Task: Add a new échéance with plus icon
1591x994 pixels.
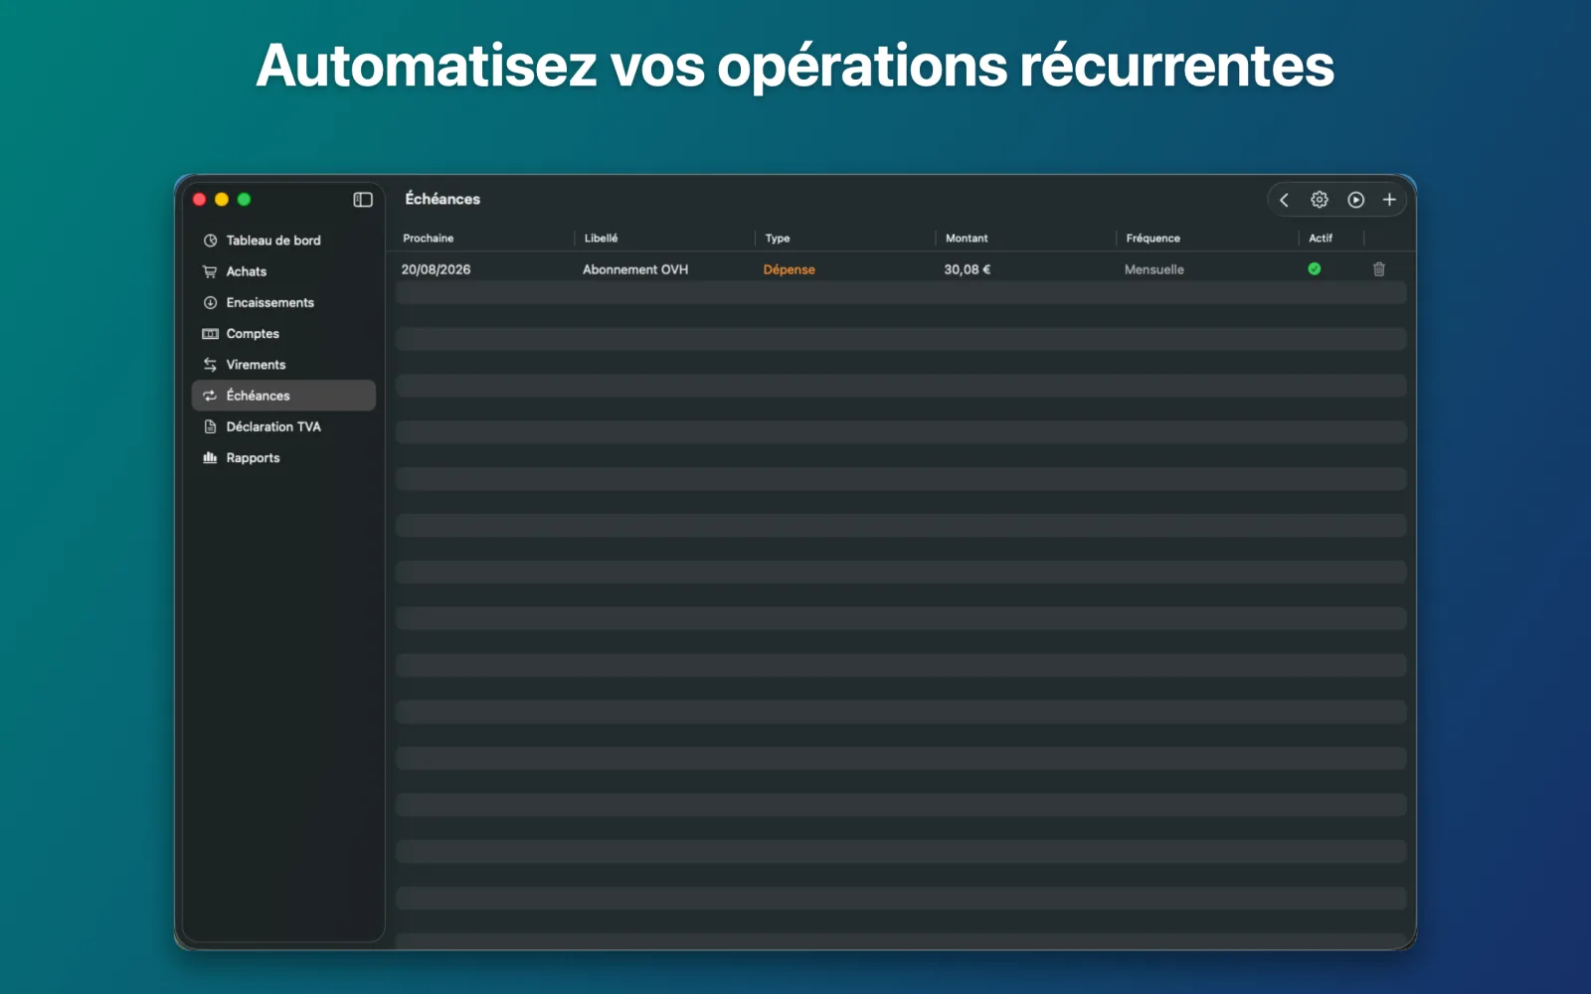Action: click(x=1389, y=200)
